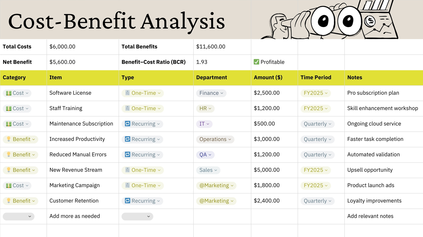Click the green Profitable checkmark icon
This screenshot has width=423, height=237.
[256, 62]
